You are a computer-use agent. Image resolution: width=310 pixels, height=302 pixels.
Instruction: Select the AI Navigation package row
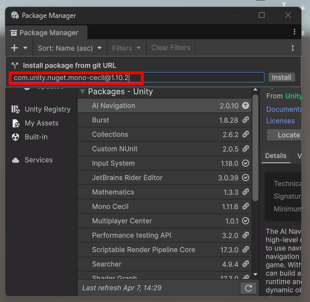coord(164,105)
